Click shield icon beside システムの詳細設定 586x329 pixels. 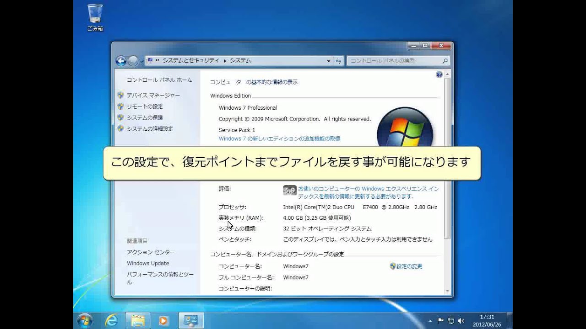coord(120,128)
